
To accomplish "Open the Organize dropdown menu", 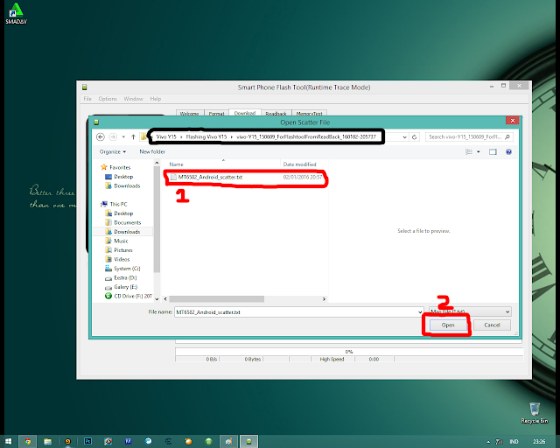I will (113, 152).
